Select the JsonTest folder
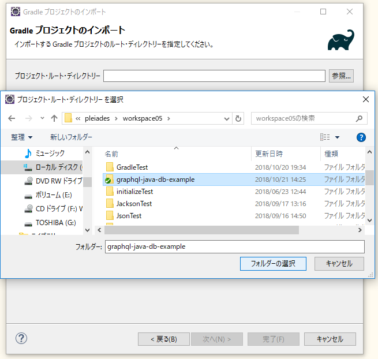Viewport: 378px width, 359px height. click(129, 216)
